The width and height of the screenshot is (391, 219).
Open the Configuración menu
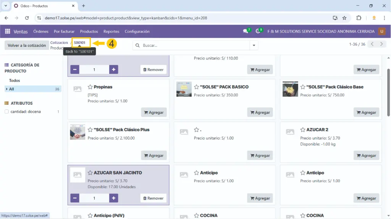tap(137, 31)
